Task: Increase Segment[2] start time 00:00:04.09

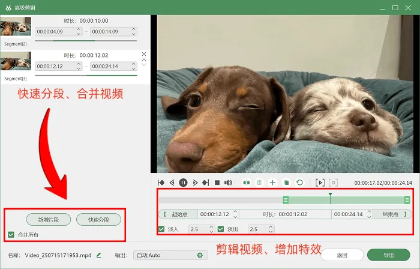Action: pos(79,29)
